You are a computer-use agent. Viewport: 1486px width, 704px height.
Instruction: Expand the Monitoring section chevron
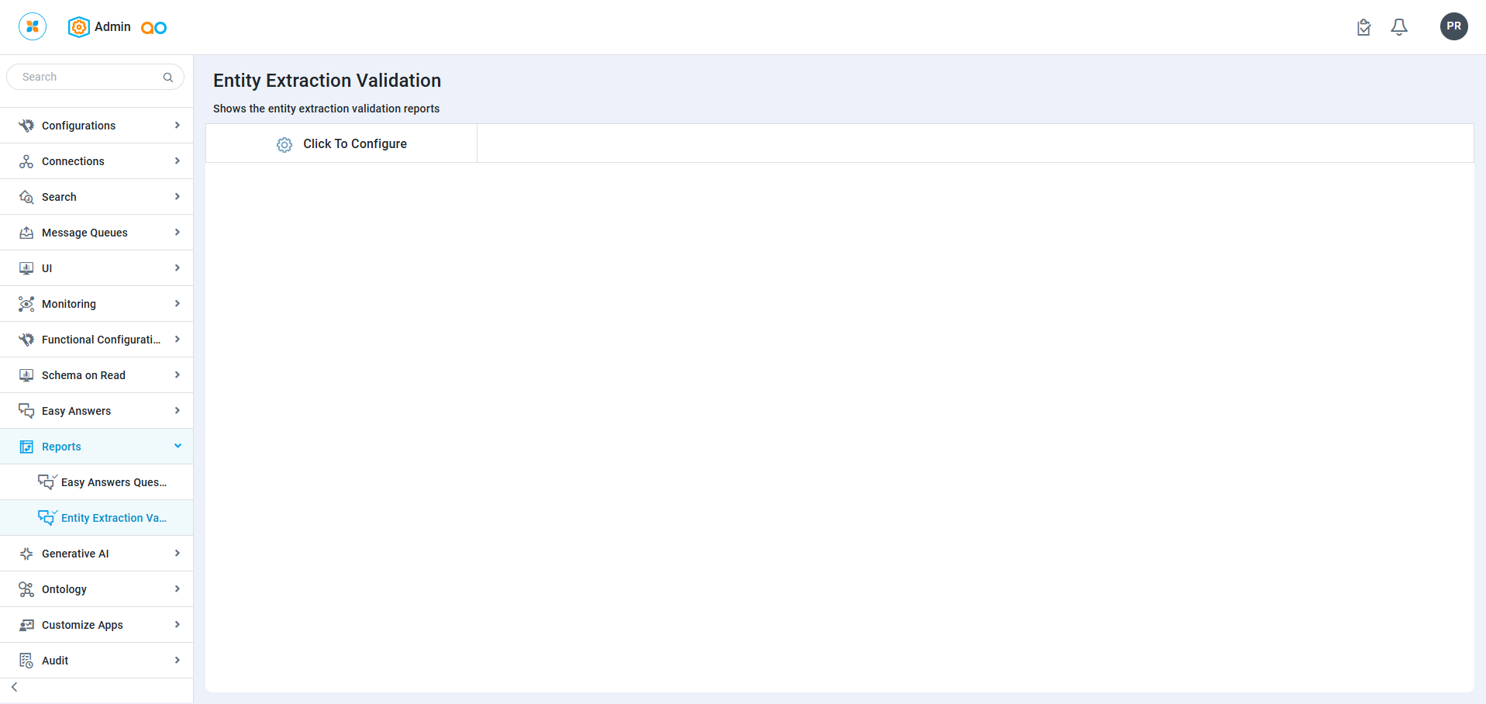(x=178, y=304)
